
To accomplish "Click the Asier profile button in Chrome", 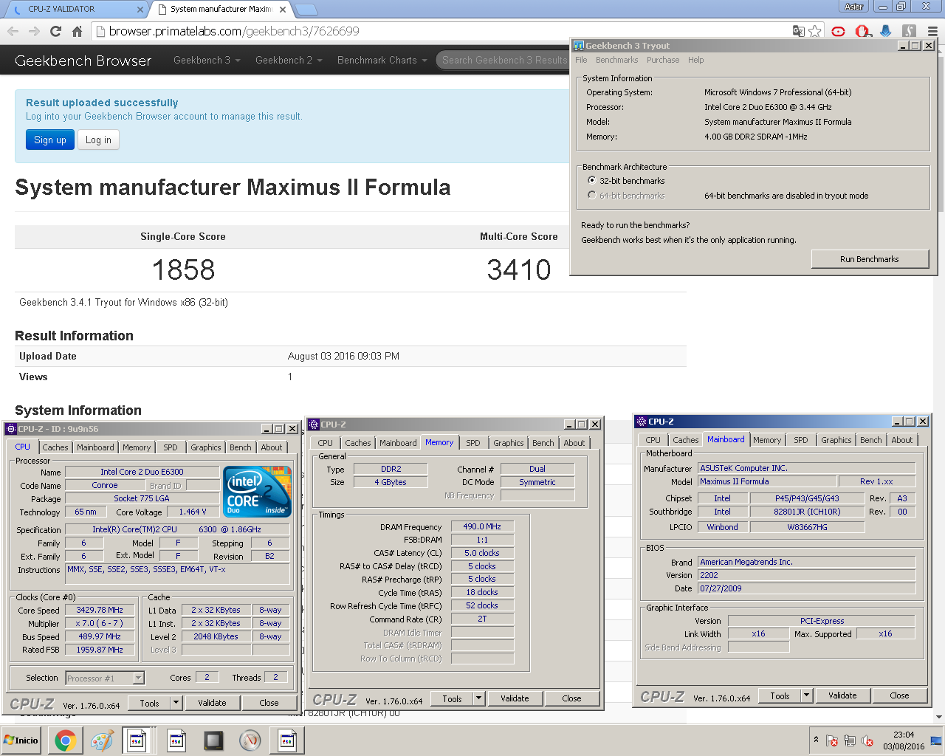I will click(854, 7).
